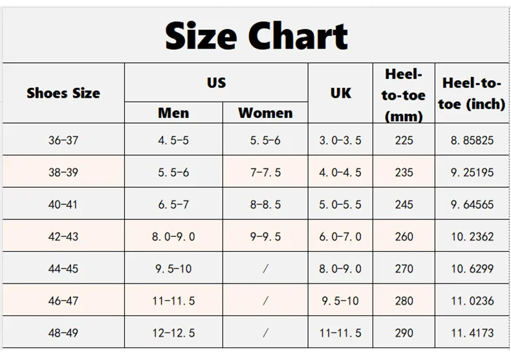Click the 36-37 shoe size cell

[63, 140]
